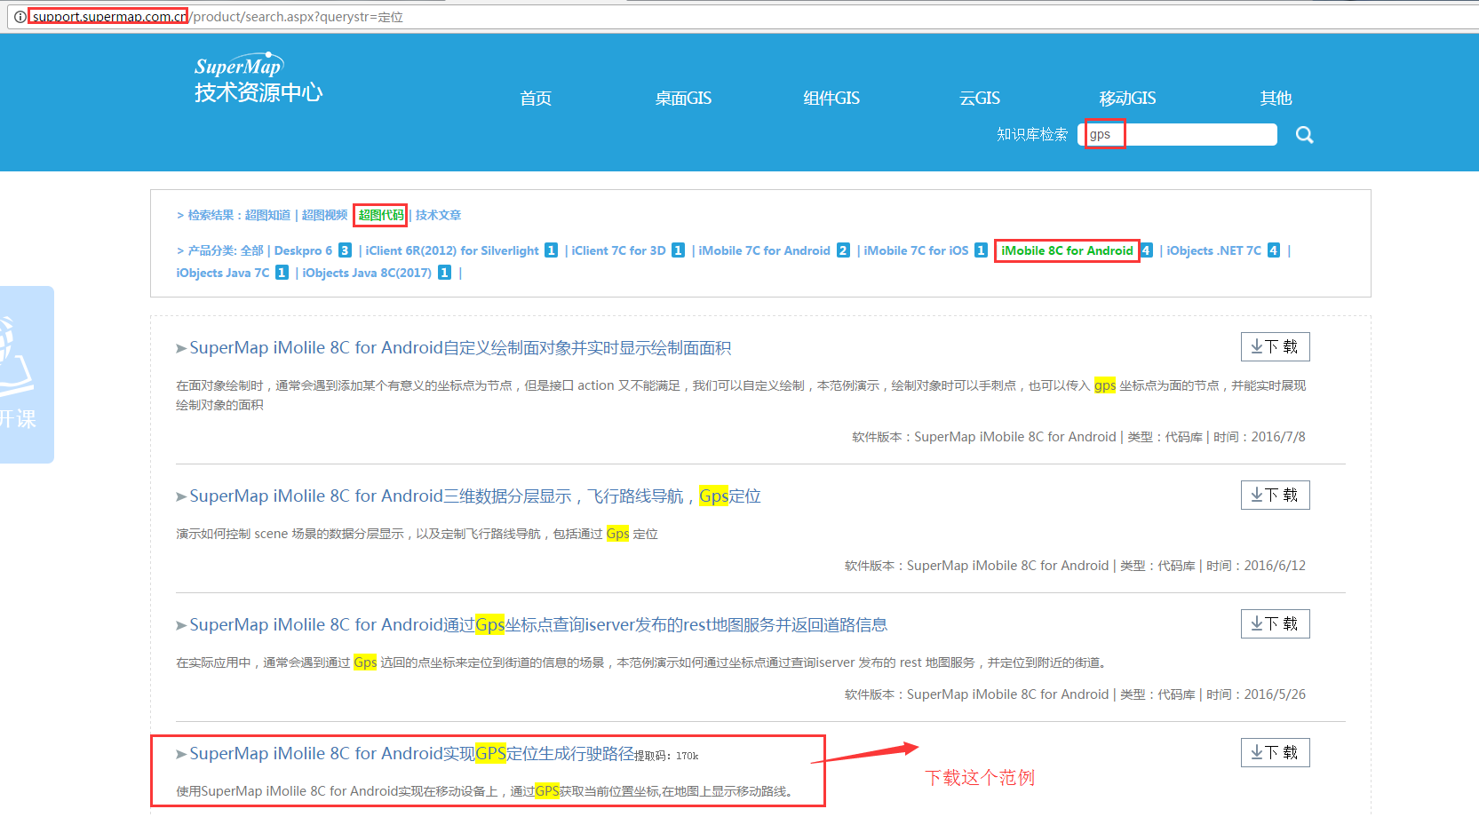Open the 首页 menu
This screenshot has height=817, width=1479.
pos(536,98)
